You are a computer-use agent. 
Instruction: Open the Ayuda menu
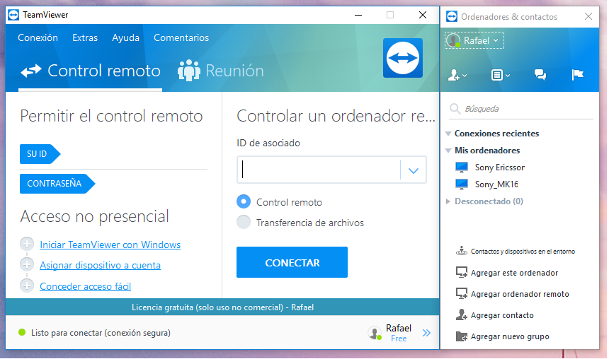(125, 37)
